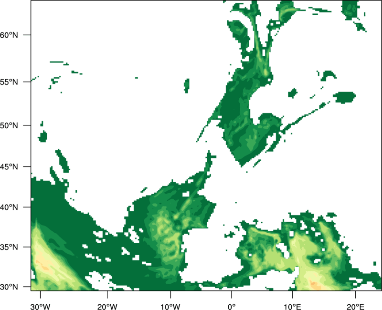
Task: Click the 35°N latitude label
Action: [9, 247]
